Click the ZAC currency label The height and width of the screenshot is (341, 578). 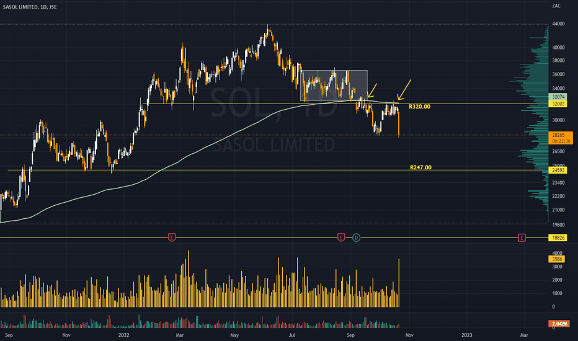point(556,6)
